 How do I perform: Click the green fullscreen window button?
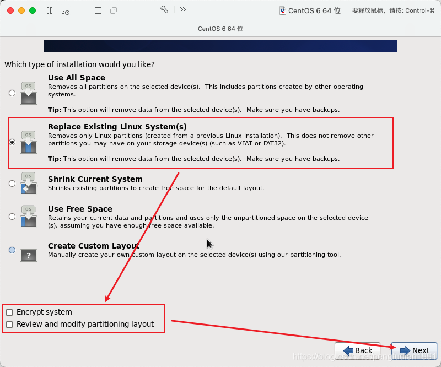tap(33, 10)
